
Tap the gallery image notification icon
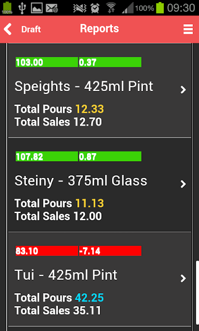pos(37,8)
